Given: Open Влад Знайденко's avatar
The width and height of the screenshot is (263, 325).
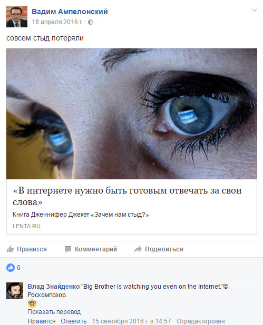Looking at the screenshot, I should tap(15, 291).
